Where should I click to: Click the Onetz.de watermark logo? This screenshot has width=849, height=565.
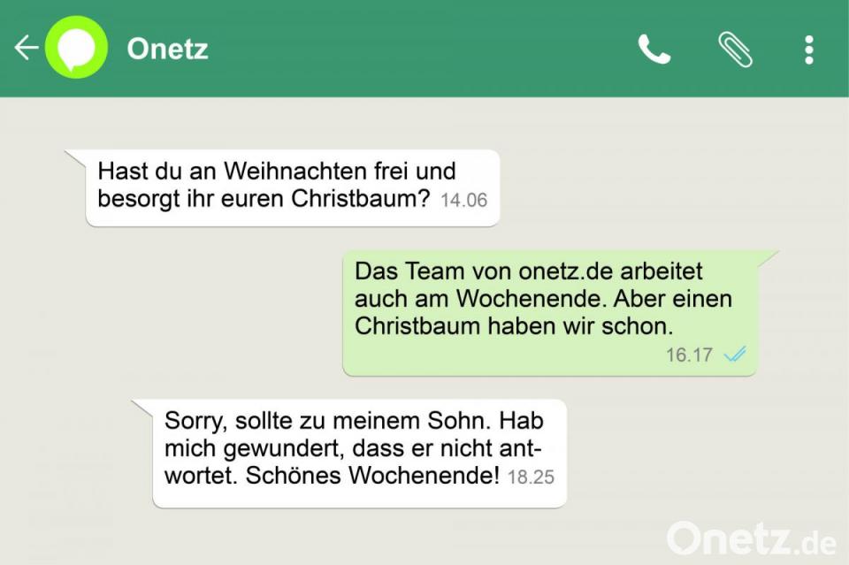(752, 538)
